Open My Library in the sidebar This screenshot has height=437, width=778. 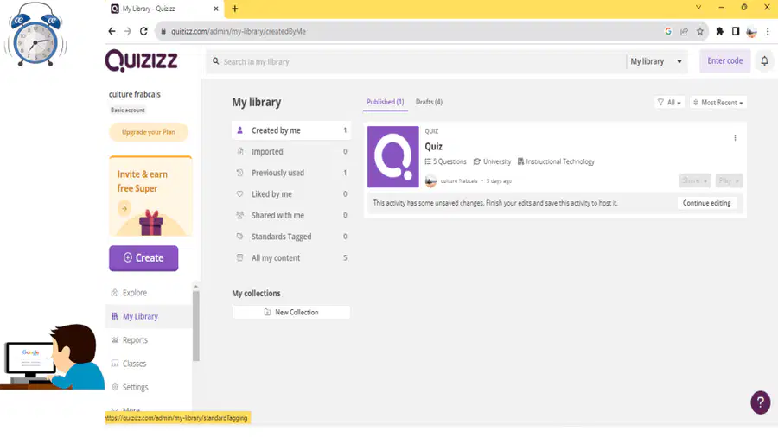point(149,316)
